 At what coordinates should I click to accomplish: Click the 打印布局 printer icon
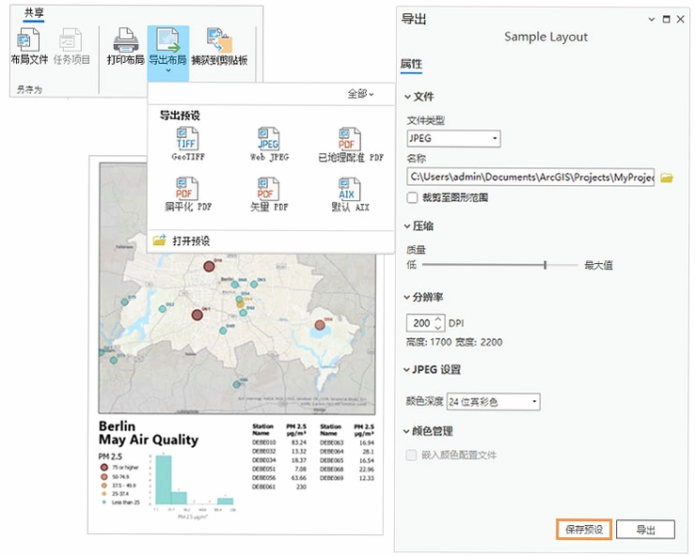tap(126, 39)
